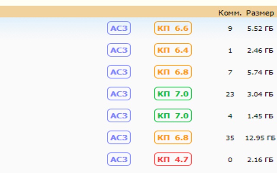Open the 35 comments count link

click(x=230, y=138)
